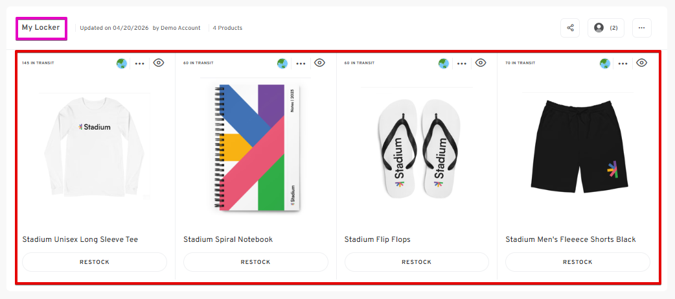Click globe avatar on Spiral Notebook card
675x299 pixels.
282,64
